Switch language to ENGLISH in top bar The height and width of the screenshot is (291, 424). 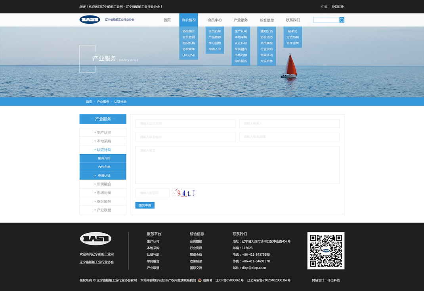click(x=338, y=7)
